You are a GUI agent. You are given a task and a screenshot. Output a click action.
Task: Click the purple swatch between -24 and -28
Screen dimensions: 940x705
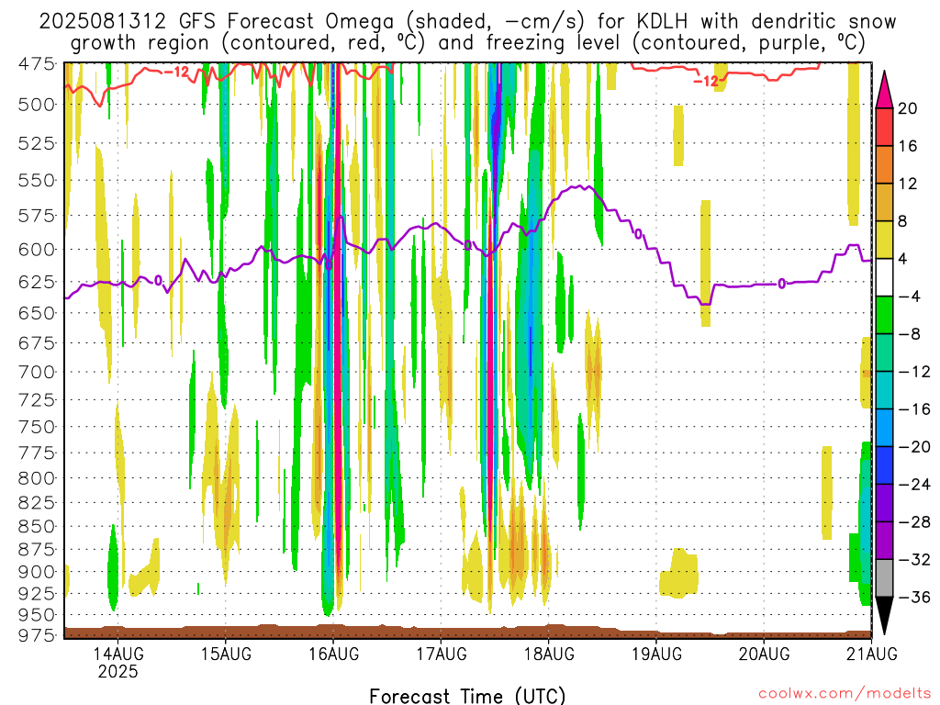click(884, 503)
